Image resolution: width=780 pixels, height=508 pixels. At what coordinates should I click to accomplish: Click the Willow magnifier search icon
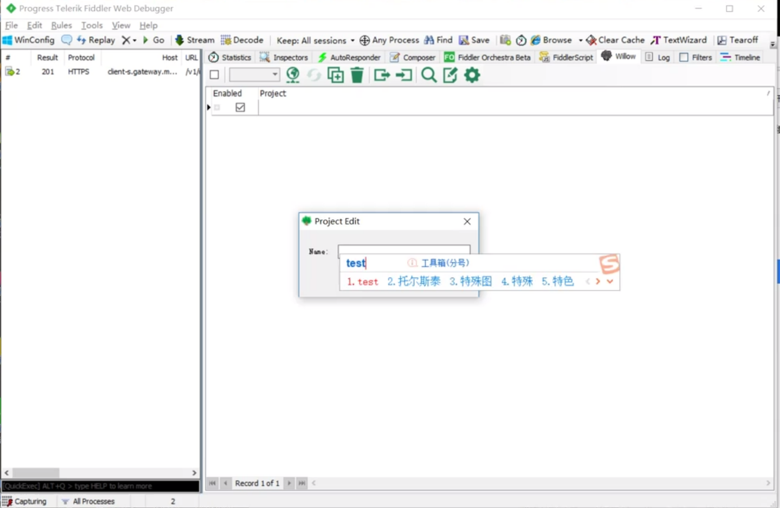(429, 75)
